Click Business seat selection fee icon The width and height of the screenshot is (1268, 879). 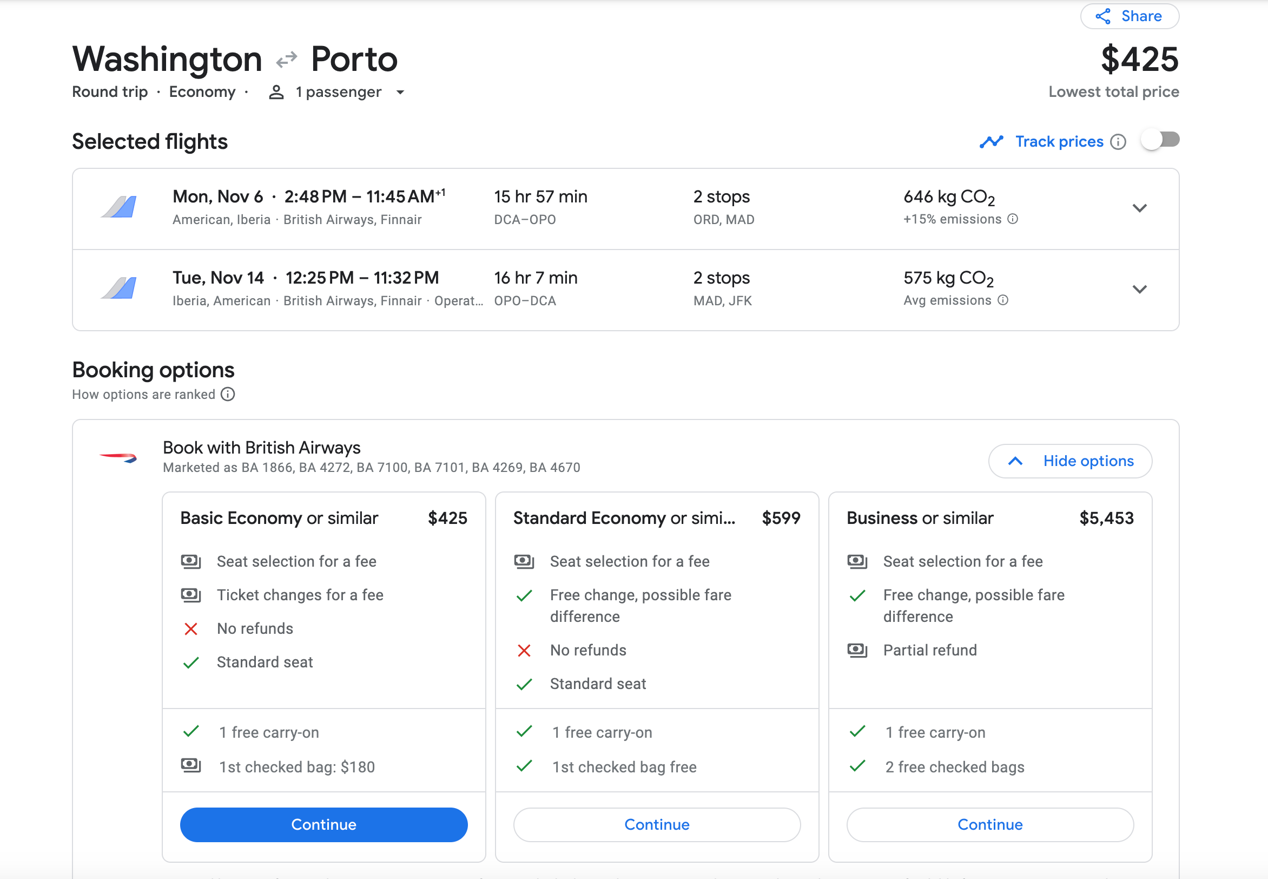point(857,561)
